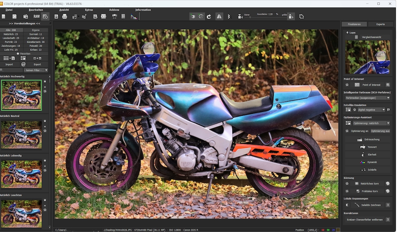399x232 pixels.
Task: Click the rotate image icon
Action: coord(208,16)
